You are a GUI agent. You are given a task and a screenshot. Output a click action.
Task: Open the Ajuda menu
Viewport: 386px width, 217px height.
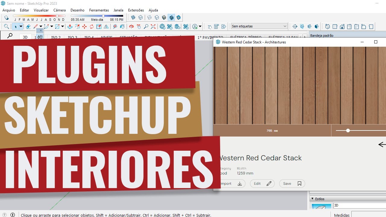(153, 10)
